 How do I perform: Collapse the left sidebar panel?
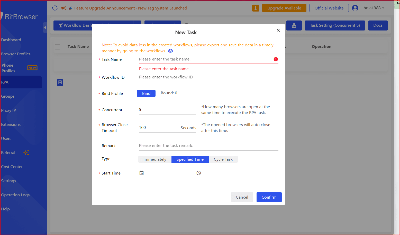coord(45,27)
